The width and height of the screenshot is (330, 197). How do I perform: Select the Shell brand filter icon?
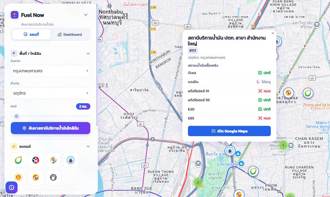18,178
